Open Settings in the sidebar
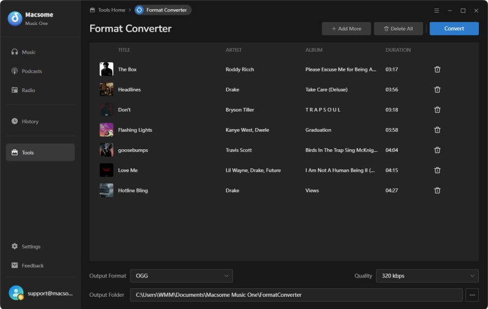This screenshot has height=309, width=488. click(40, 246)
